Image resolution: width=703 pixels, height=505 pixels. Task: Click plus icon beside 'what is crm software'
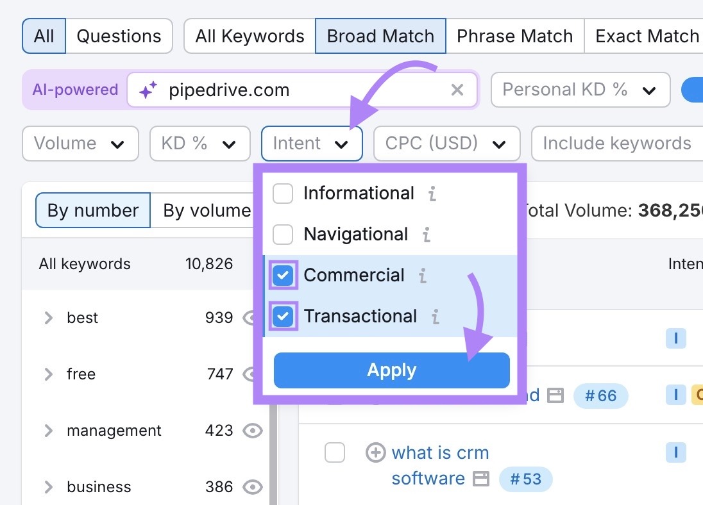376,452
